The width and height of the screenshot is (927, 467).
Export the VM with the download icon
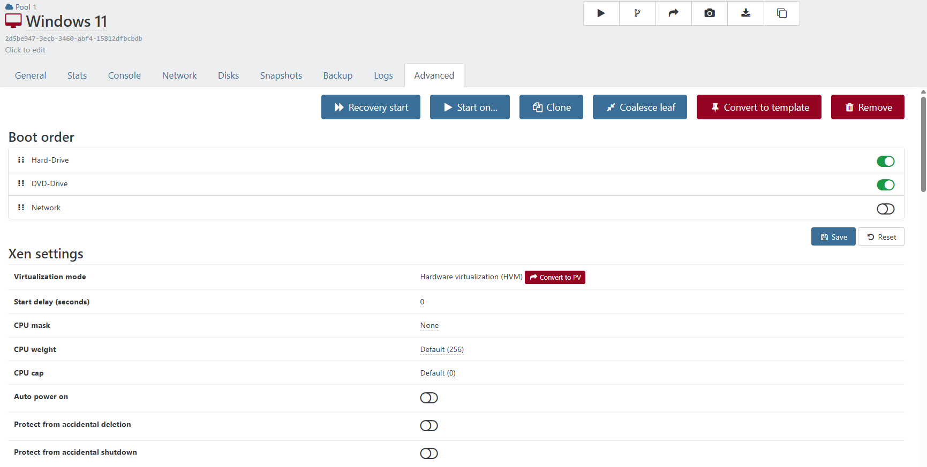click(745, 13)
